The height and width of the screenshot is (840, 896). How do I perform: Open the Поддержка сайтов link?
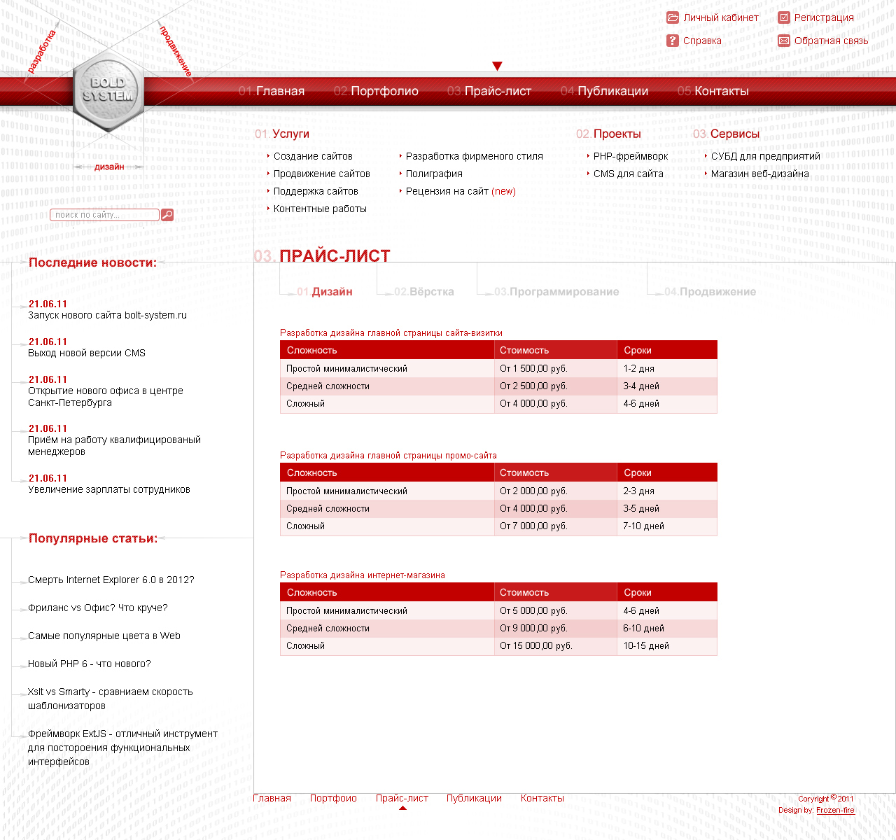pos(316,191)
